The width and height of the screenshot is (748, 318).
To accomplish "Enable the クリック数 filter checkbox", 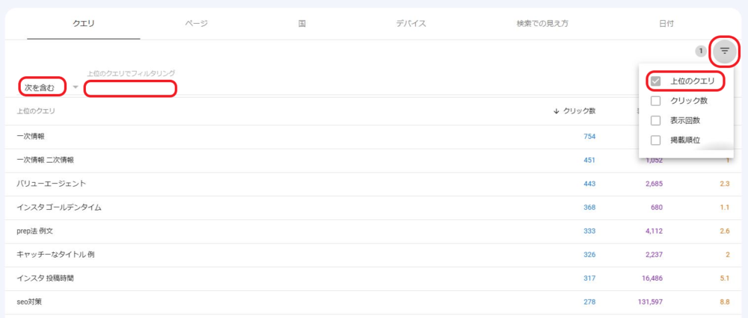I will point(656,101).
